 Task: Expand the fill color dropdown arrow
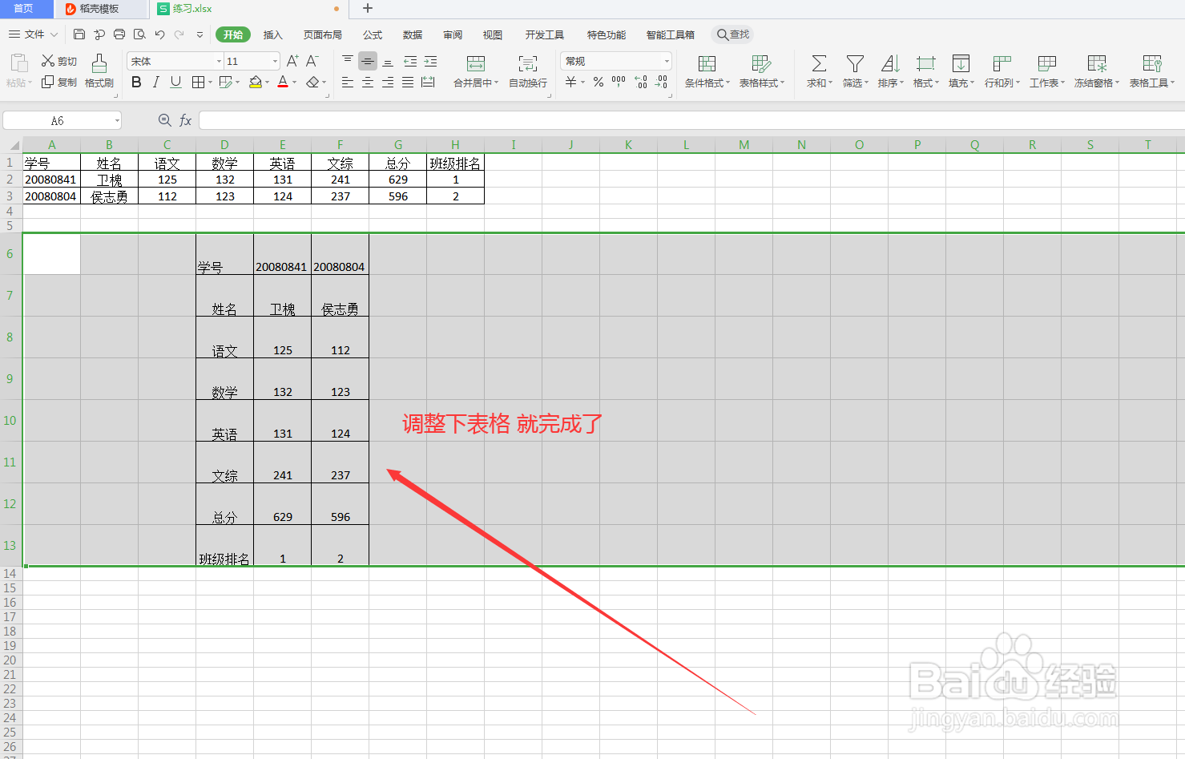[x=268, y=83]
